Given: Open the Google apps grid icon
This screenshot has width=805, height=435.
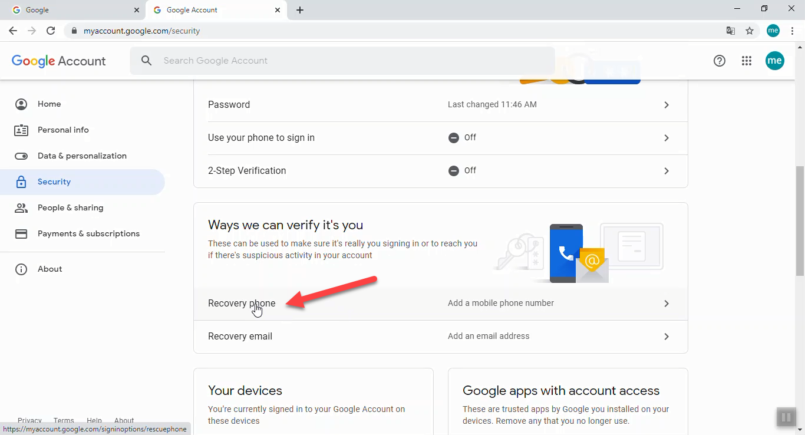Looking at the screenshot, I should tap(747, 61).
